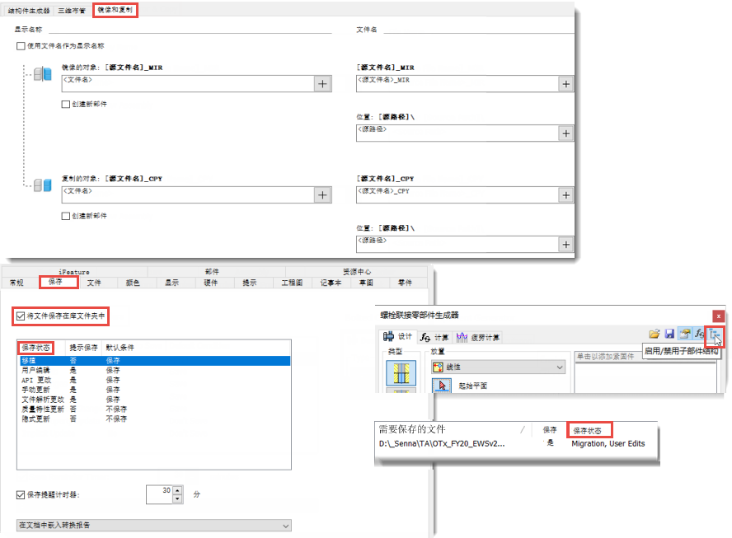
Task: Open the 在文档中嵌入转换报告 dropdown
Action: (154, 526)
